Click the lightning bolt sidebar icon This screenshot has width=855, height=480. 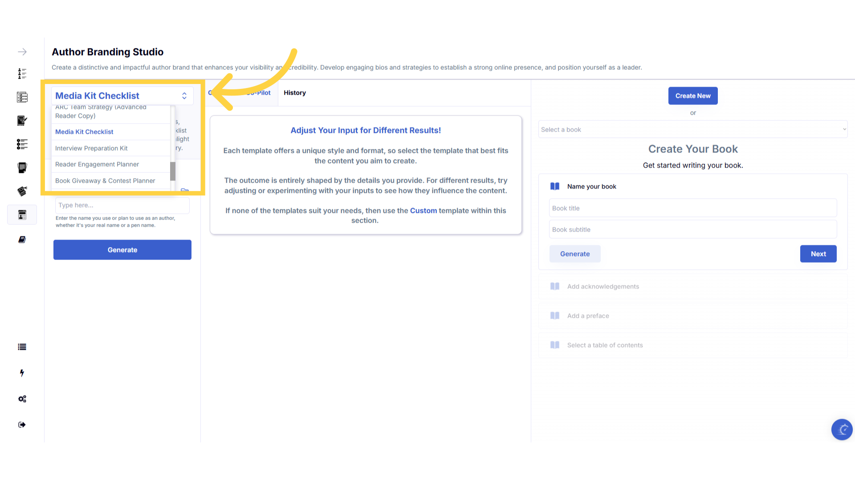click(22, 373)
